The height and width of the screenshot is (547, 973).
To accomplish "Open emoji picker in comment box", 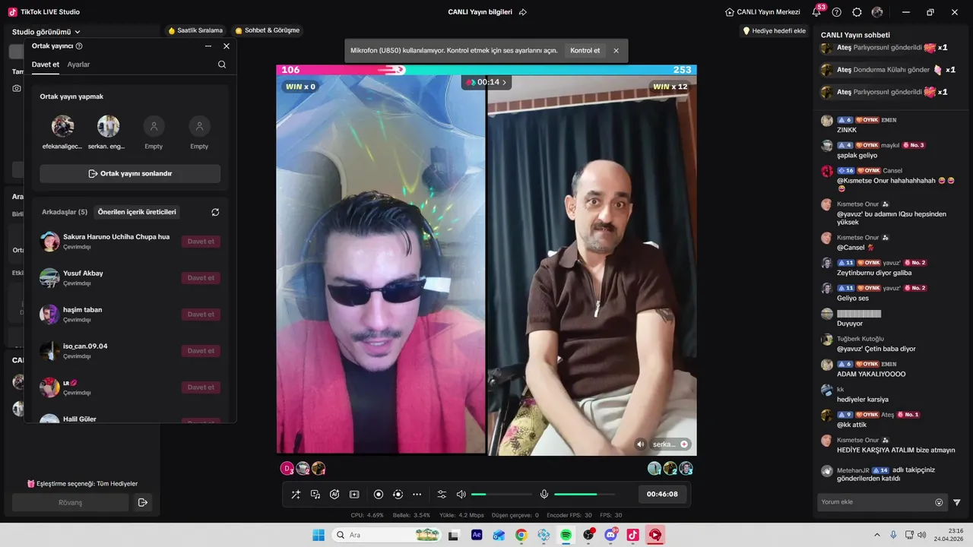I will [939, 502].
